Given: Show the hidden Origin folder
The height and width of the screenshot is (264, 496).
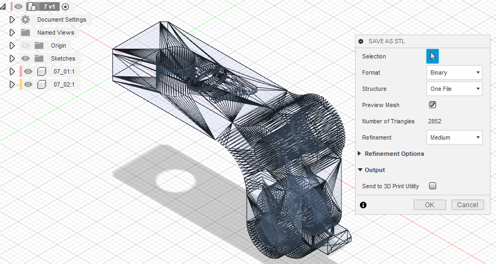Looking at the screenshot, I should click(x=25, y=45).
